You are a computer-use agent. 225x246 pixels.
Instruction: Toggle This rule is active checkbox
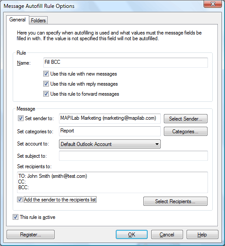[15, 217]
